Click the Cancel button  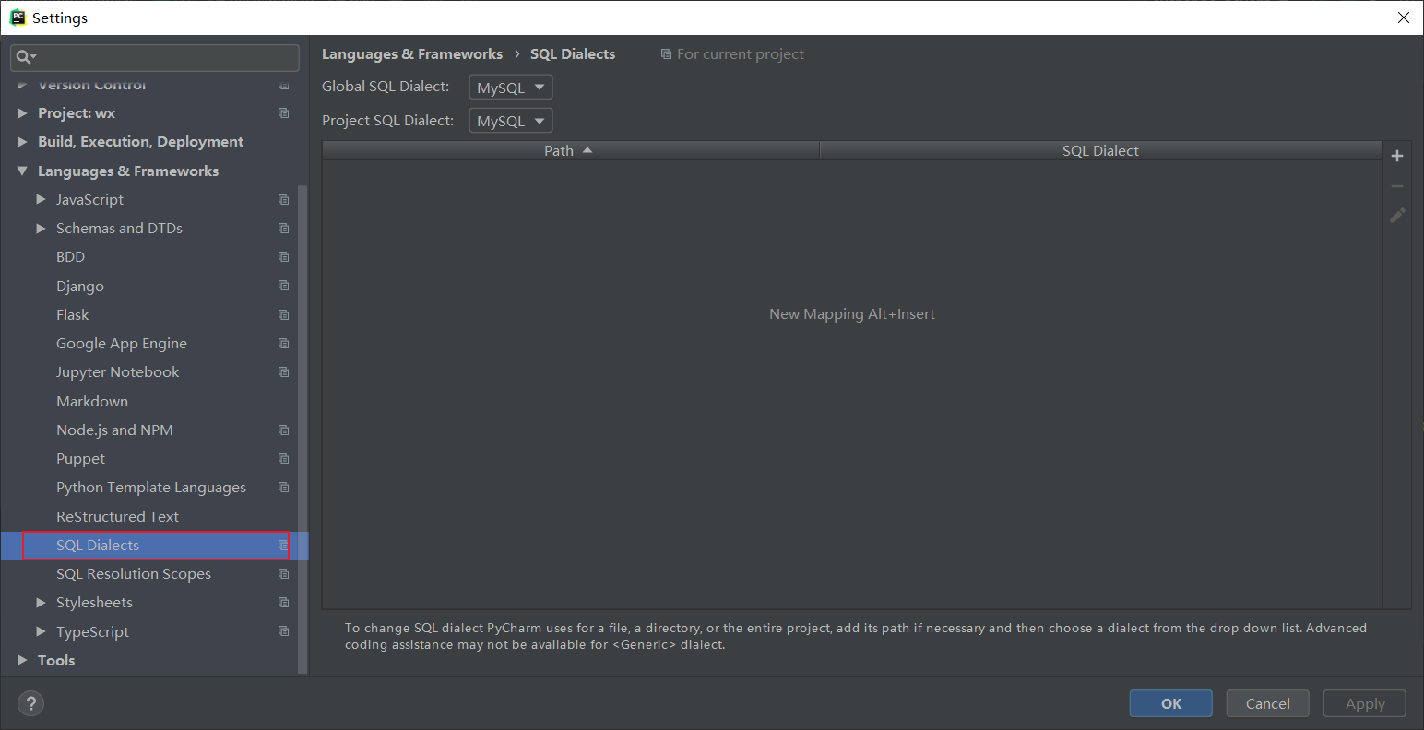click(x=1268, y=703)
